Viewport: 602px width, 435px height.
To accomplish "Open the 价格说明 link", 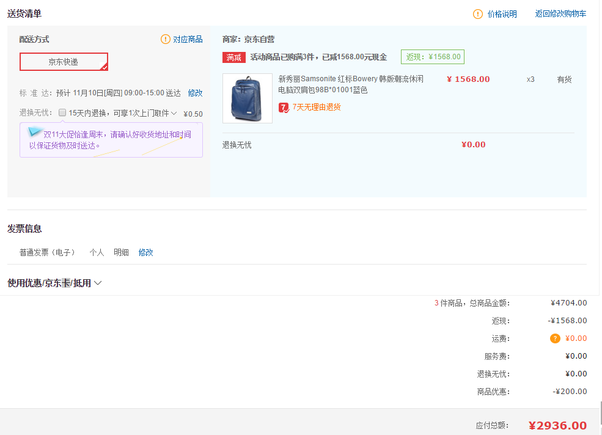I will point(502,14).
